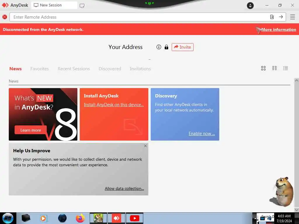The width and height of the screenshot is (299, 224).
Task: Click the What's NEW in AnyDesk banner
Action: 43,114
